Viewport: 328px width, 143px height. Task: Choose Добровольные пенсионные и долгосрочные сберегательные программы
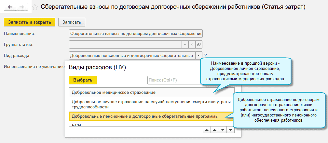pos(145,116)
